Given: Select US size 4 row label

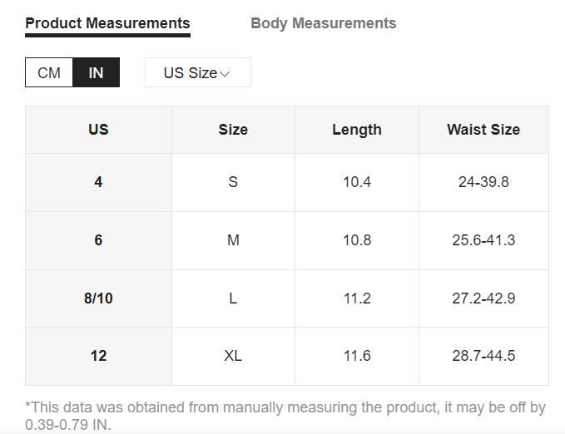Looking at the screenshot, I should click(x=98, y=182).
